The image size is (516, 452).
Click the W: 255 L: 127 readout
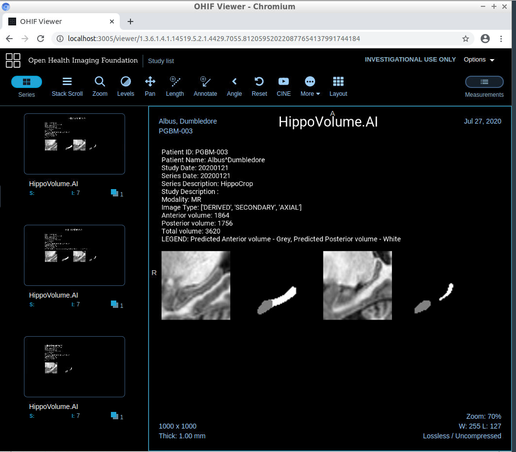point(480,426)
